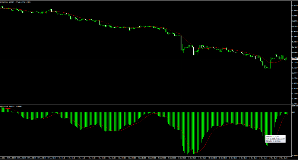The width and height of the screenshot is (298, 160).
Task: Click the MACD value tooltip box
Action: (275, 139)
